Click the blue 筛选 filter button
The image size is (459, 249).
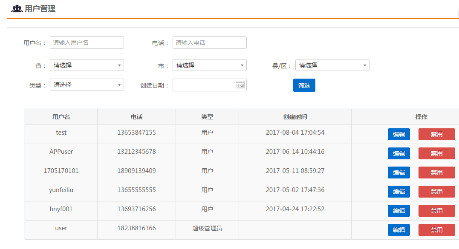point(304,85)
